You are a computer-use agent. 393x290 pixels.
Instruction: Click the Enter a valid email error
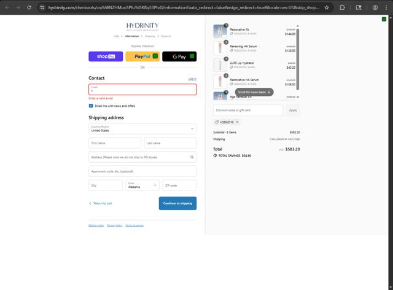click(x=101, y=98)
